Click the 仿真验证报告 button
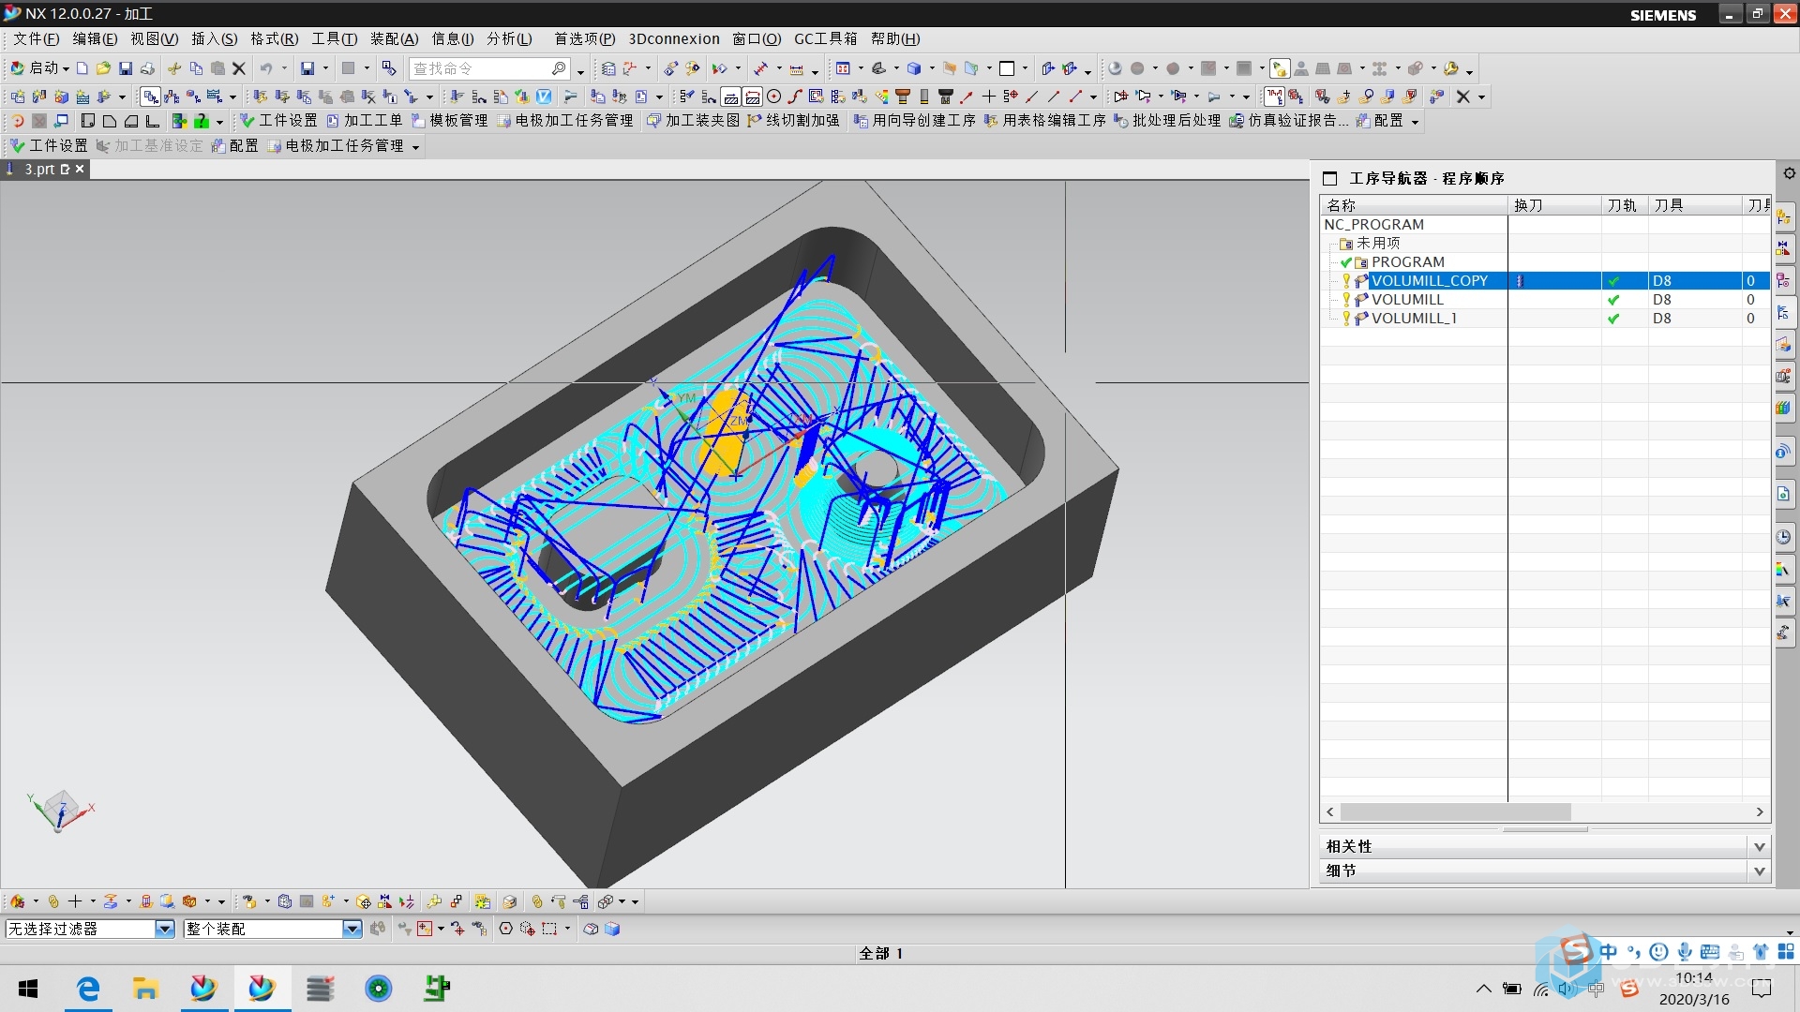Image resolution: width=1800 pixels, height=1012 pixels. point(1288,121)
